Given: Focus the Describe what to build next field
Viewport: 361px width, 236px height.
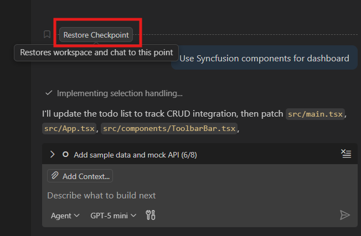Looking at the screenshot, I should [x=166, y=195].
